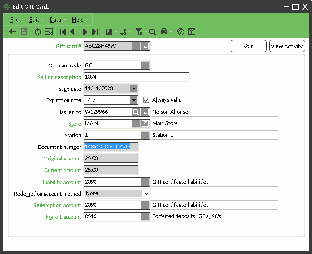Image resolution: width=312 pixels, height=254 pixels.
Task: Click the Issued to zoom icon
Action: point(145,112)
